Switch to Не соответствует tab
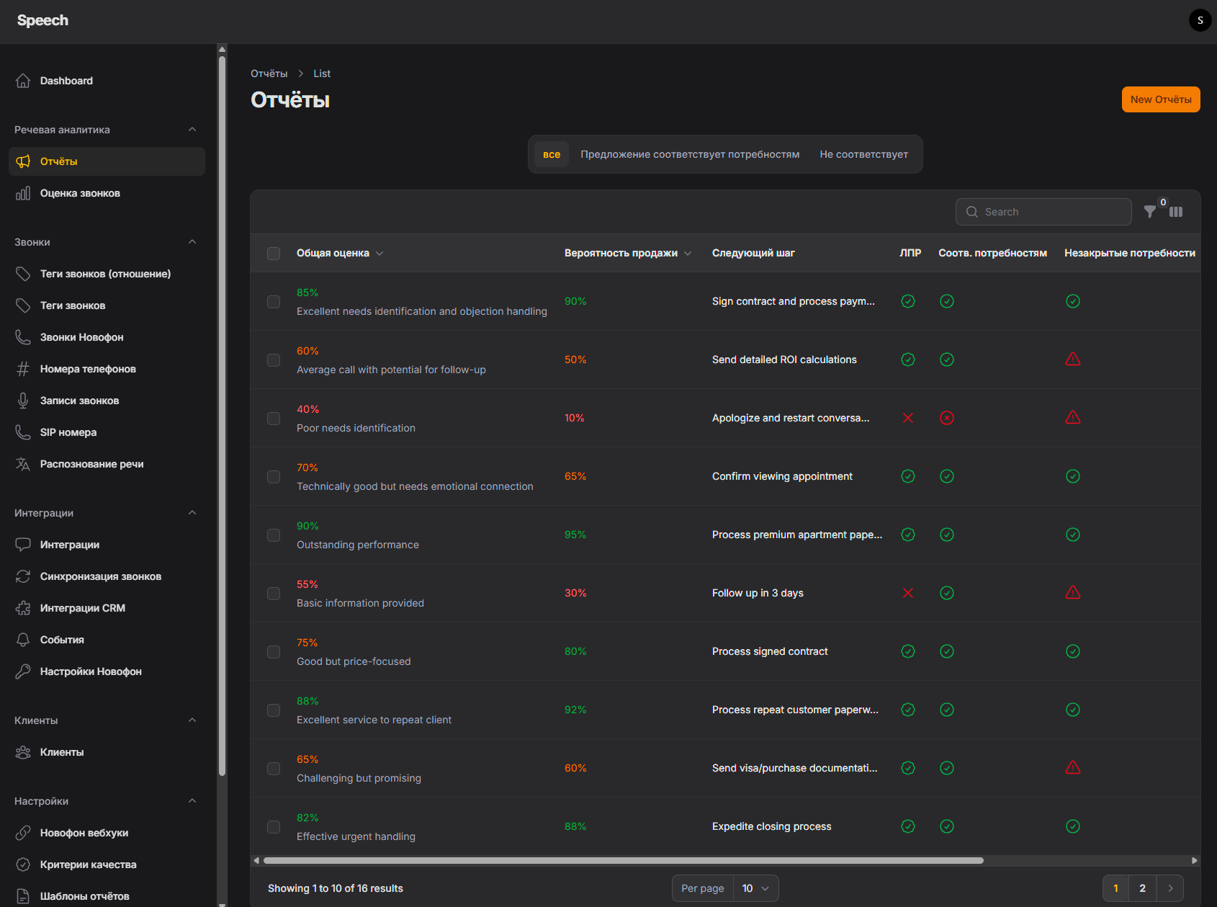The height and width of the screenshot is (907, 1217). 863,154
